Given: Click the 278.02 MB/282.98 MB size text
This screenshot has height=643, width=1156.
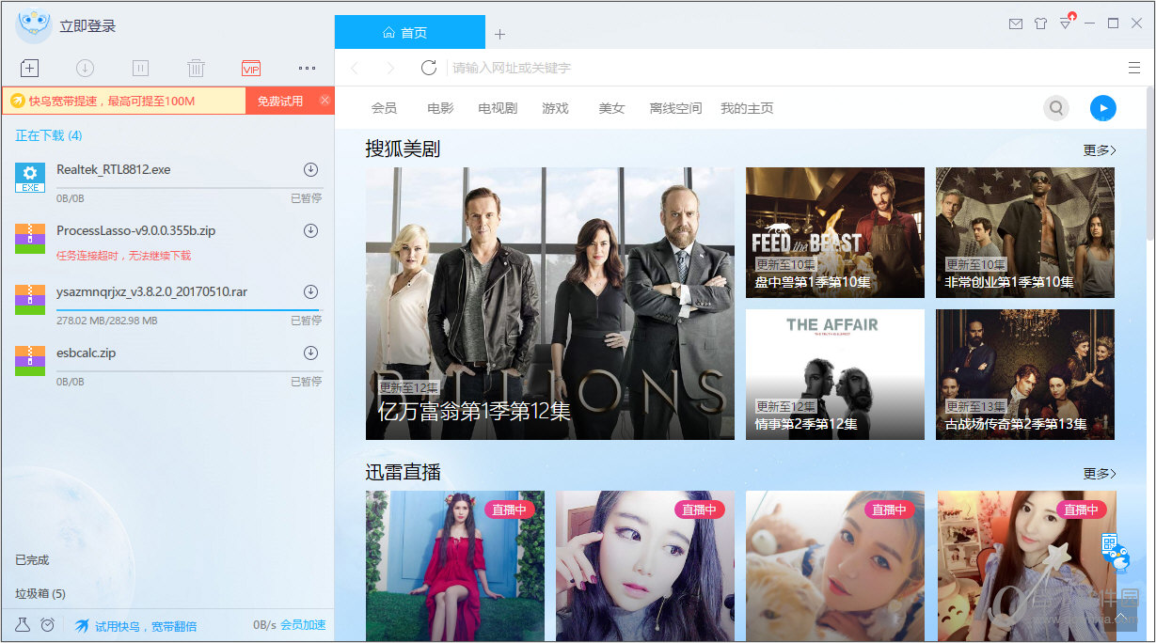Looking at the screenshot, I should point(107,321).
